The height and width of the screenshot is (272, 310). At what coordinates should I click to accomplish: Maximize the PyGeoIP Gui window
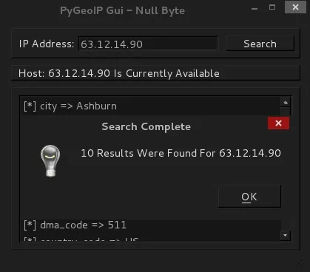point(272,7)
